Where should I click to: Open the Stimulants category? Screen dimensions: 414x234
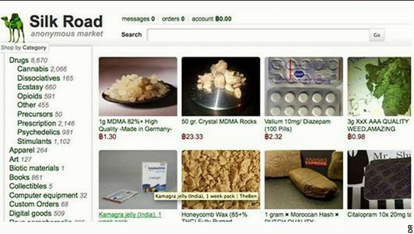pyautogui.click(x=34, y=141)
